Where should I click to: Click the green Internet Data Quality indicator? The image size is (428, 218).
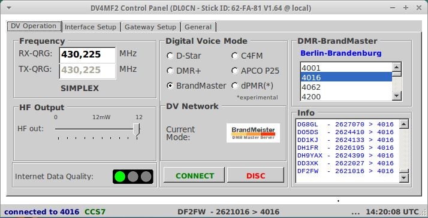pos(119,177)
